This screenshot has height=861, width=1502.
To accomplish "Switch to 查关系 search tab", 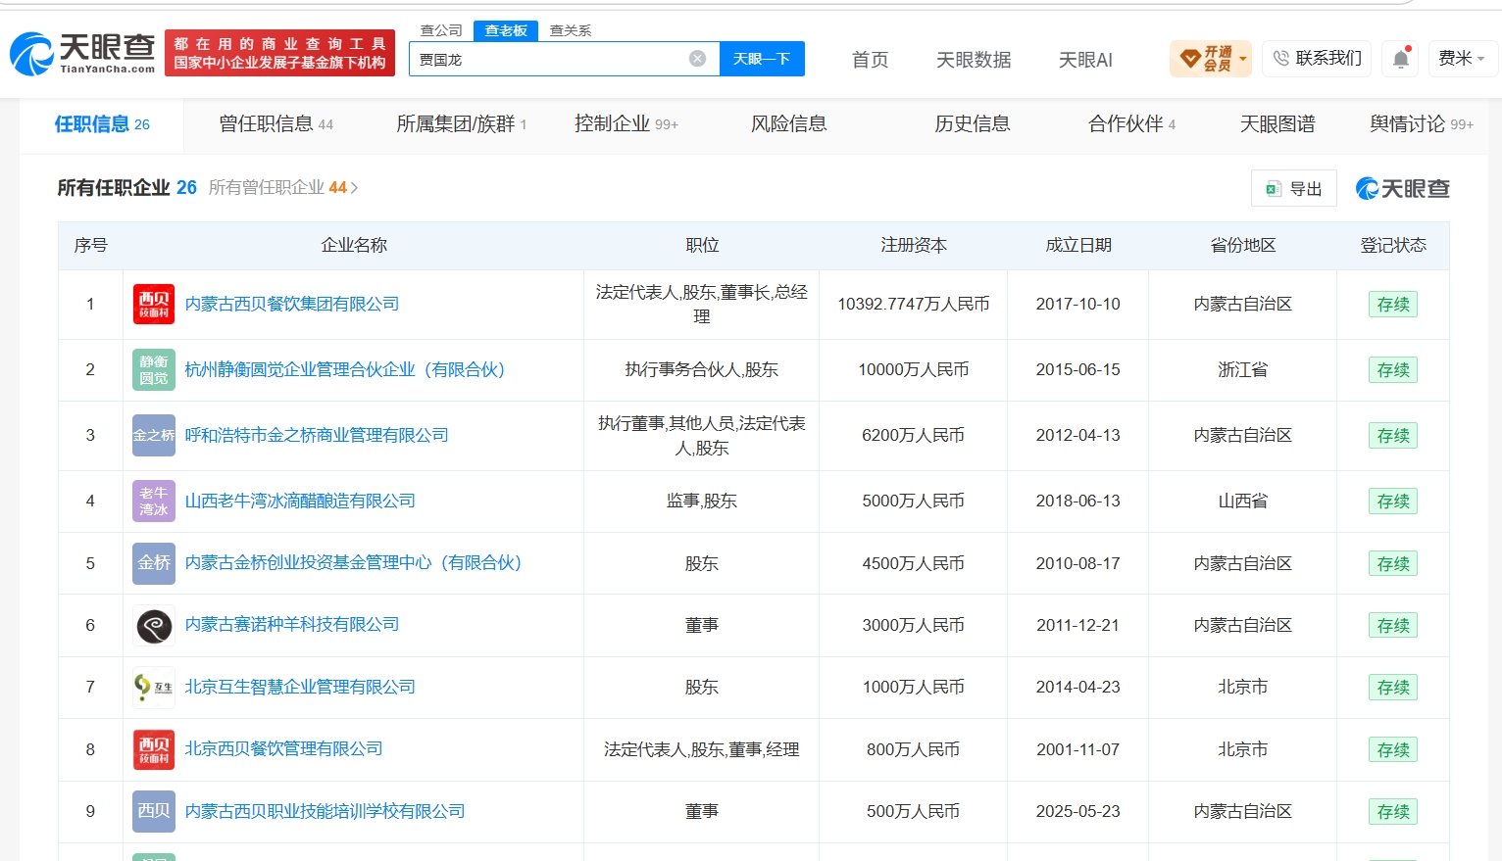I will pos(571,30).
